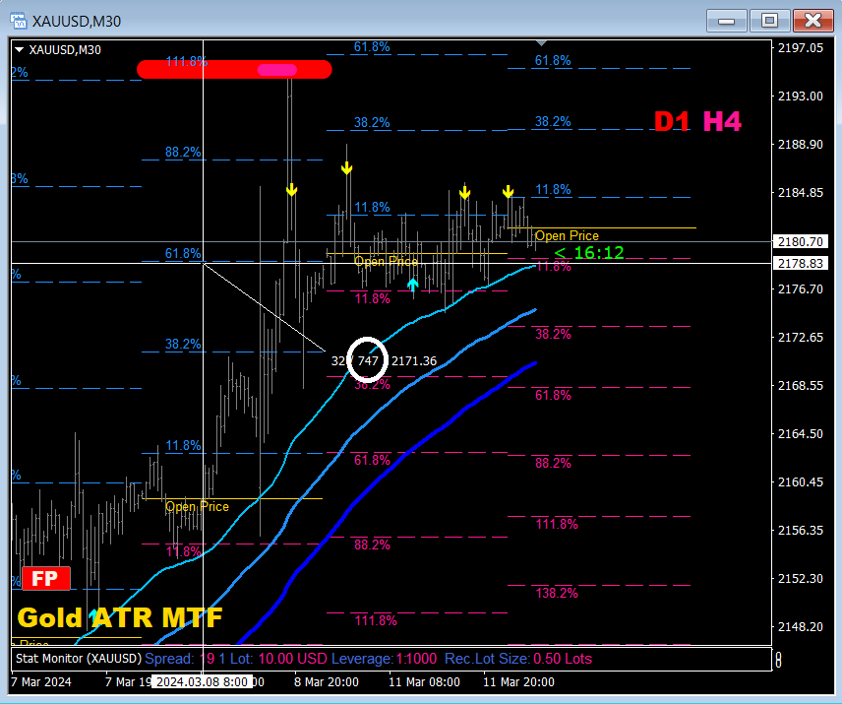Click the 2156.35 price scale label
The image size is (842, 704).
(x=801, y=531)
